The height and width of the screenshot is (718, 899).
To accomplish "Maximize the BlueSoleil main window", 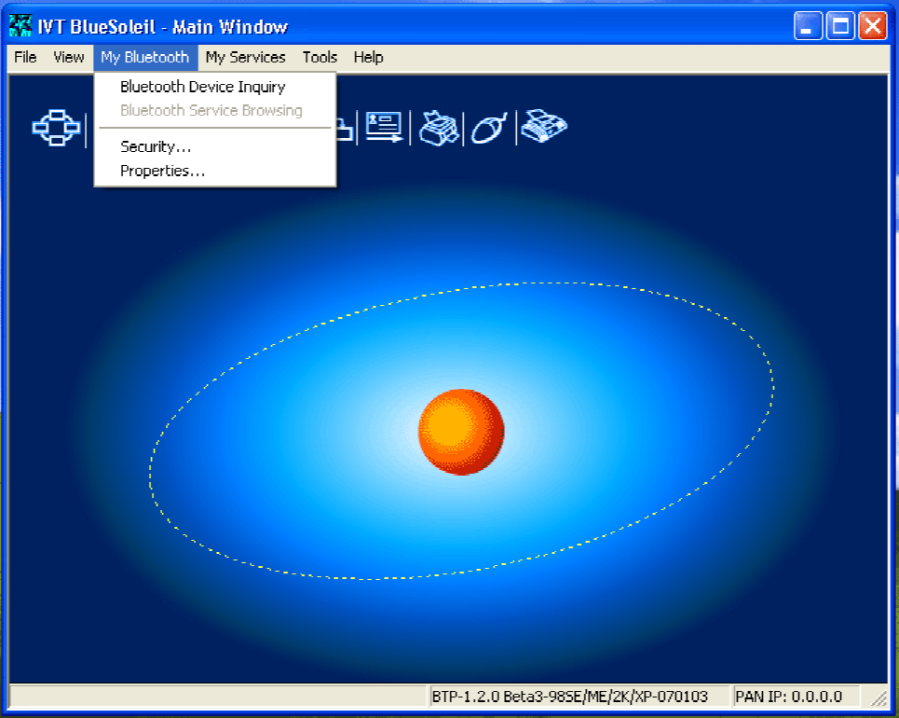I will click(x=840, y=26).
